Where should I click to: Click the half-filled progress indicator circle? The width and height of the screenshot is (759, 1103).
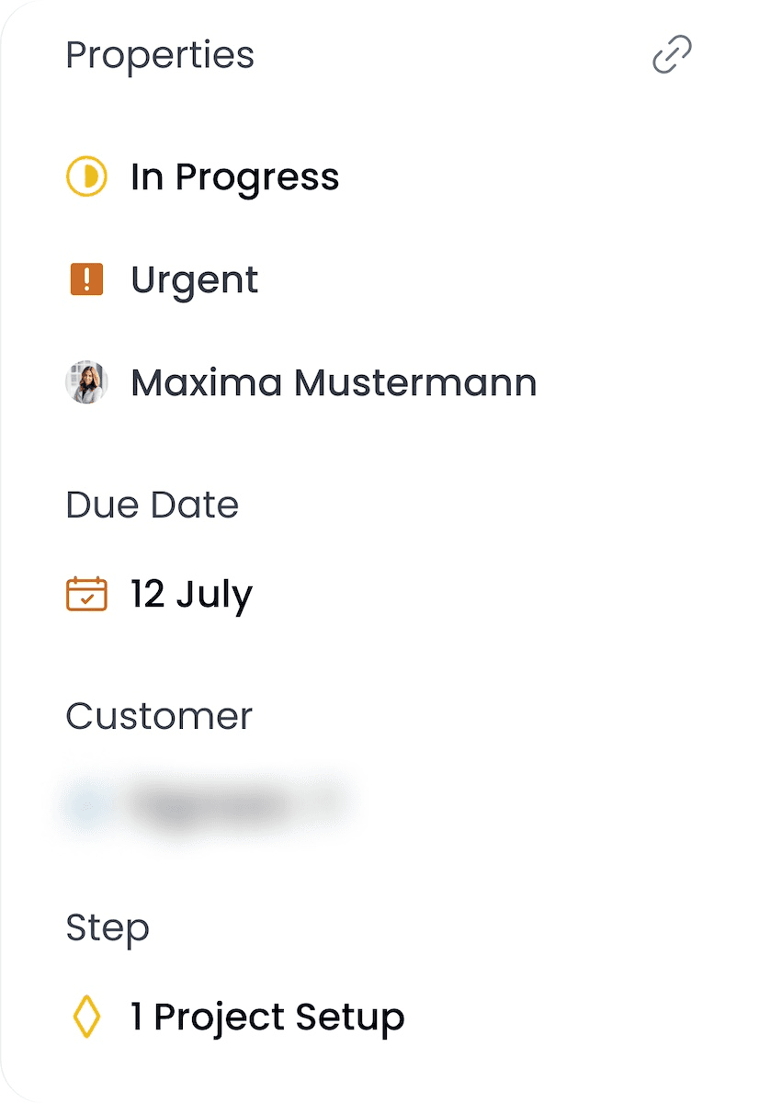pos(87,176)
